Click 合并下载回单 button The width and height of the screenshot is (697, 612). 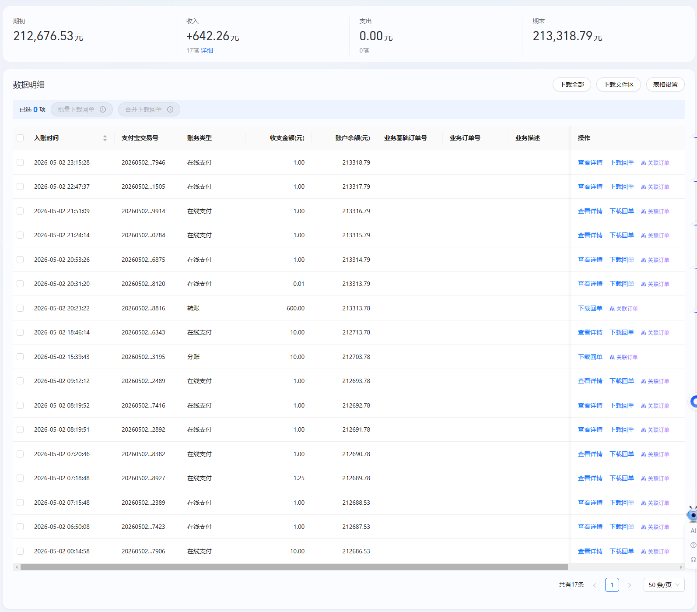click(149, 109)
